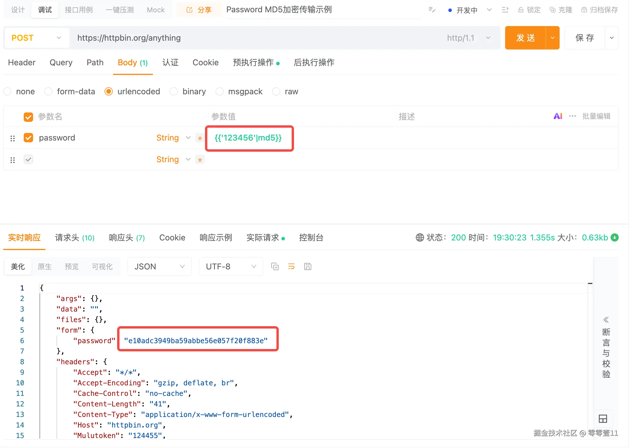
Task: Click the drag handle of password row
Action: (x=13, y=138)
